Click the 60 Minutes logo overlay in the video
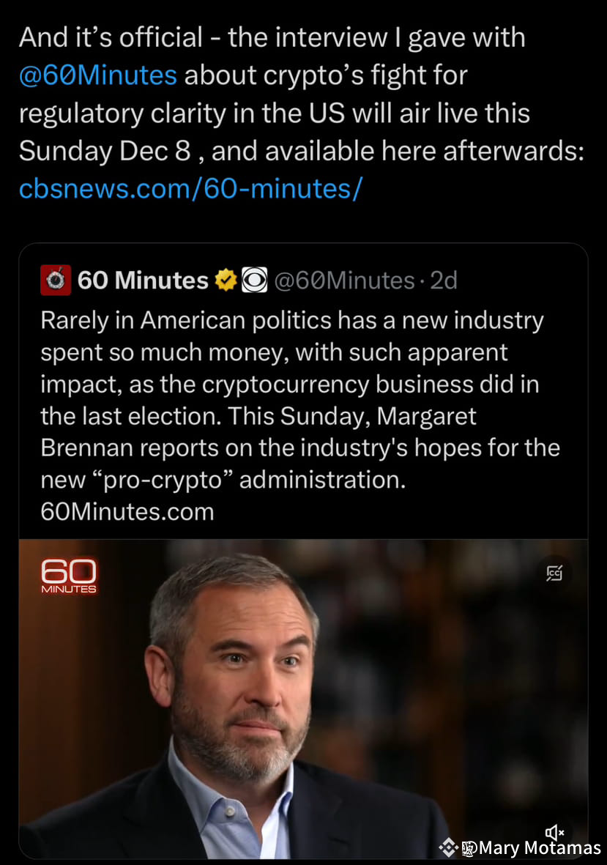This screenshot has height=865, width=607. point(68,576)
